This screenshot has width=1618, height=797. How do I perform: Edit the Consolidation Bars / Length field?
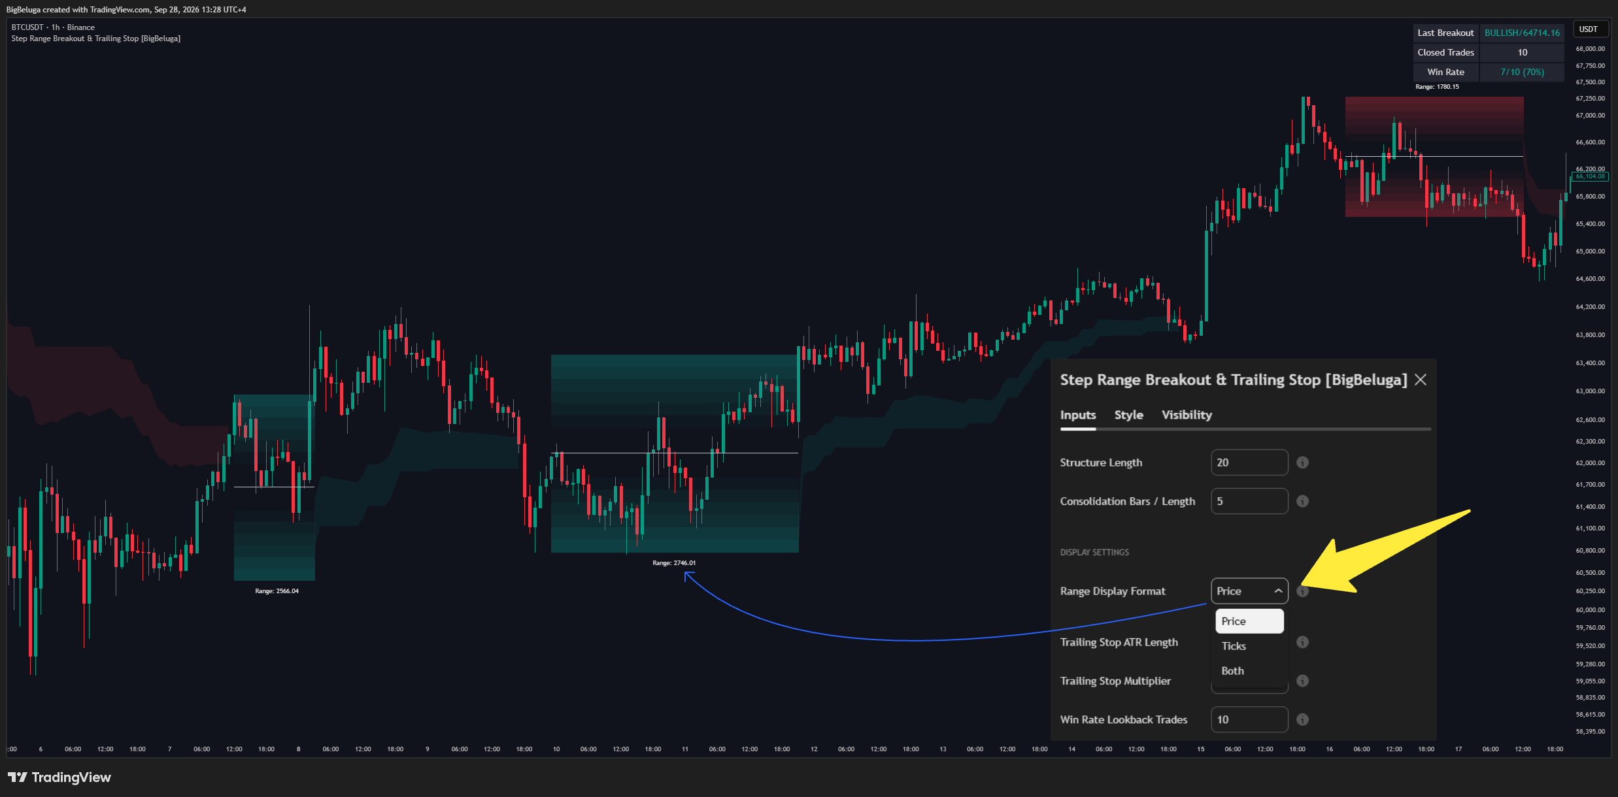[1249, 501]
